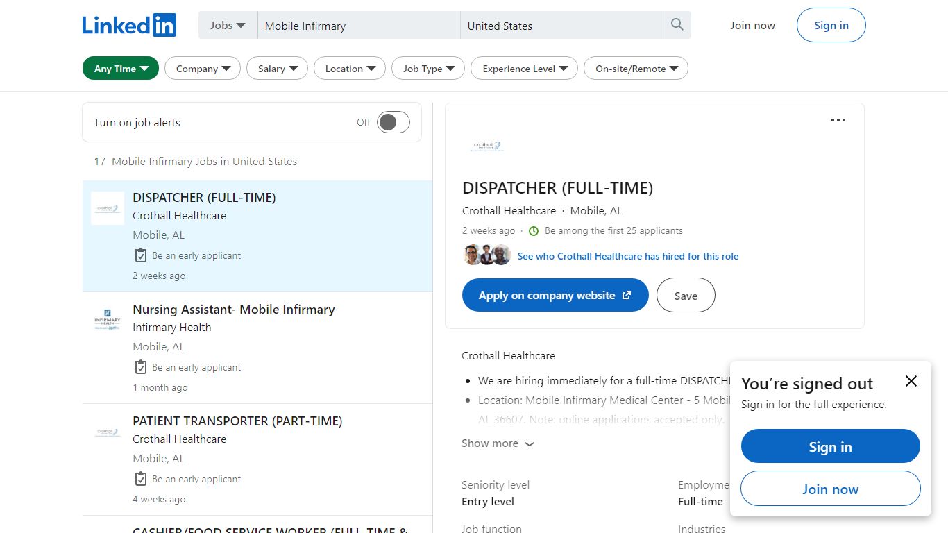Expand the On-site/Remote filter
The width and height of the screenshot is (948, 533).
[x=636, y=69]
